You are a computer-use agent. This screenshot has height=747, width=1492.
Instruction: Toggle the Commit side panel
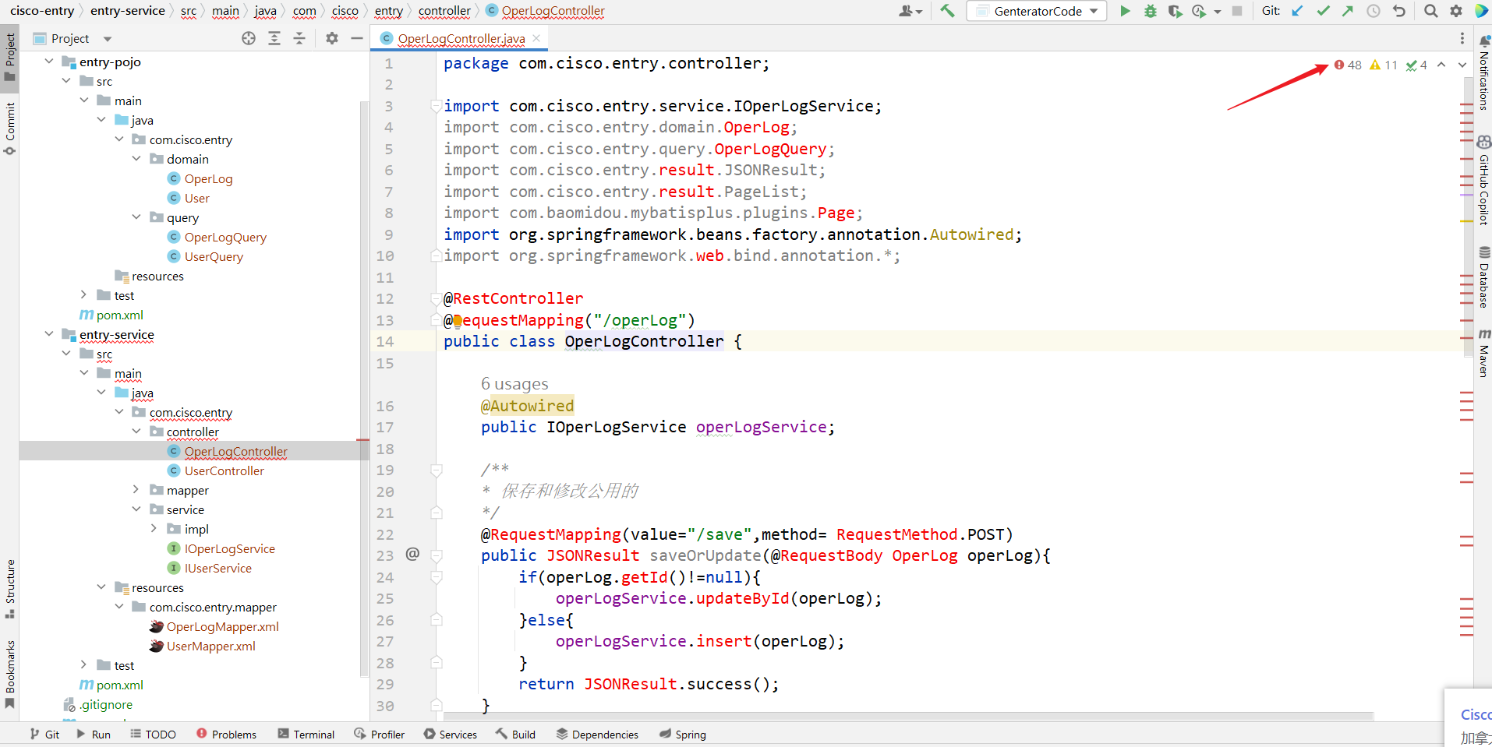point(9,129)
